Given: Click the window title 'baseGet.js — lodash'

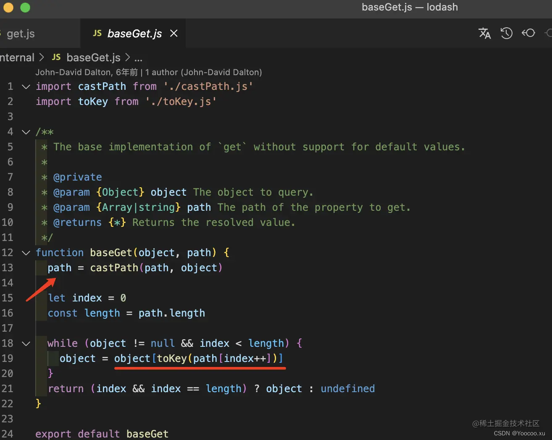Looking at the screenshot, I should [410, 7].
